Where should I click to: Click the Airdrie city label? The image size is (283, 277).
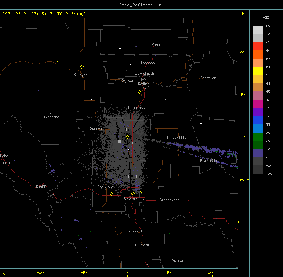pyautogui.click(x=133, y=177)
